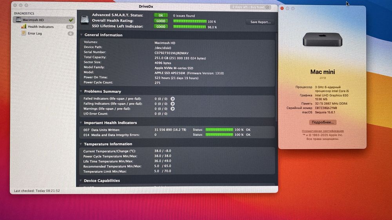392x220 pixels.
Task: Click the green checkmark next to Macintosh HD
Action: click(x=71, y=20)
